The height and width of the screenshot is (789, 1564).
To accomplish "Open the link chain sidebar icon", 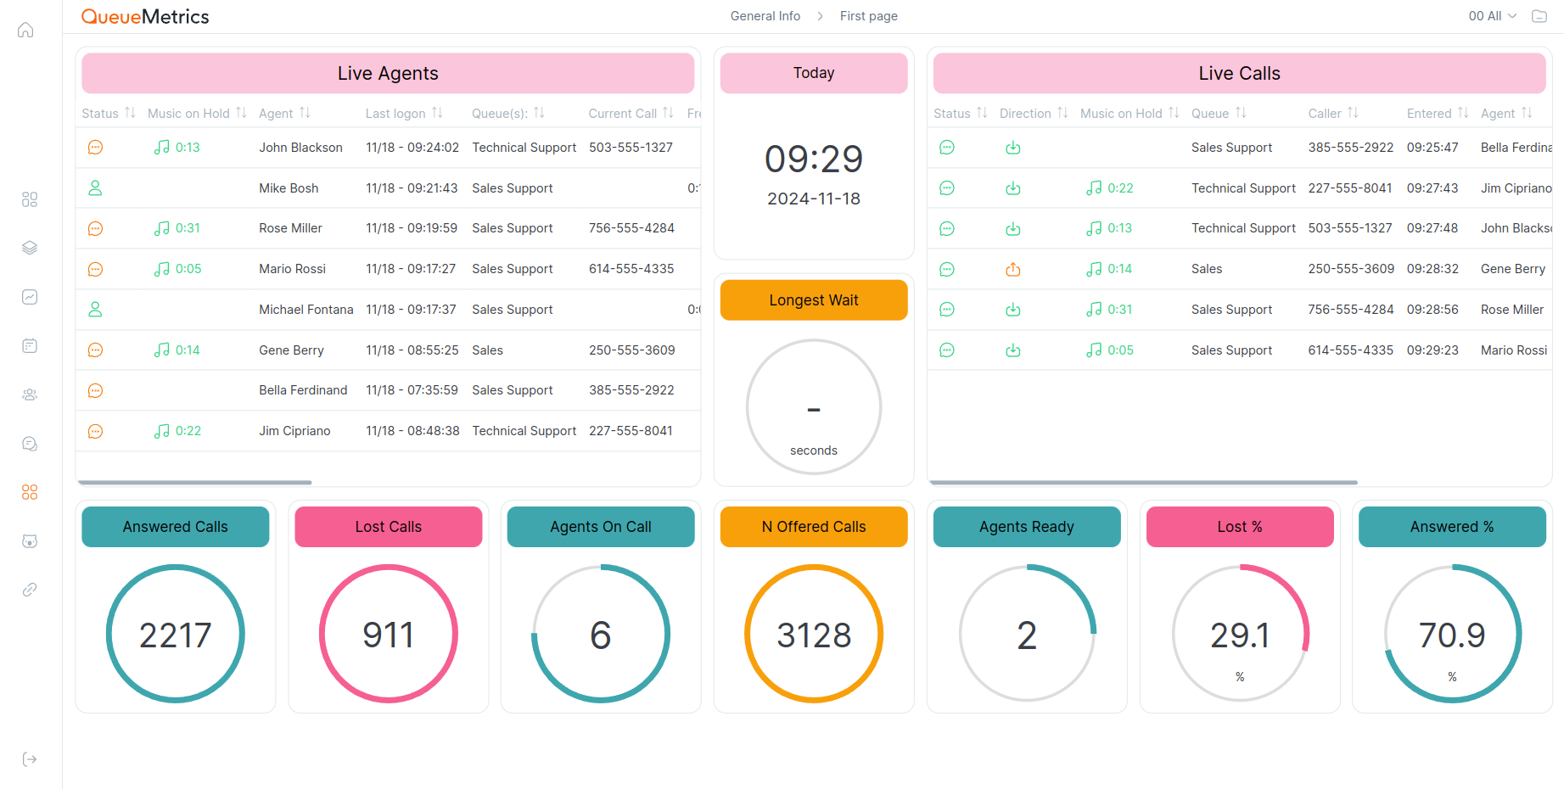I will (30, 590).
